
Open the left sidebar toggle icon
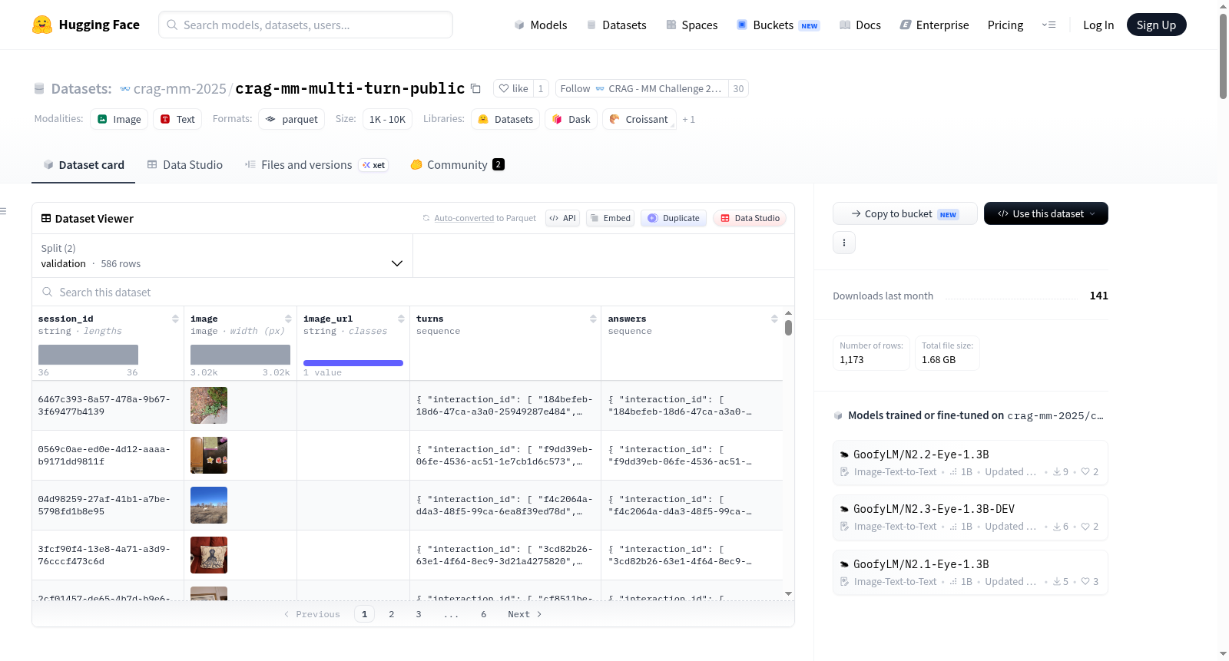pos(3,211)
